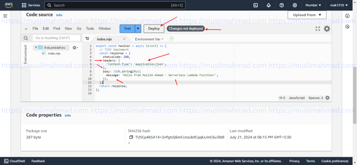
Task: Open the AWS settings gear icon
Action: pos(295,5)
